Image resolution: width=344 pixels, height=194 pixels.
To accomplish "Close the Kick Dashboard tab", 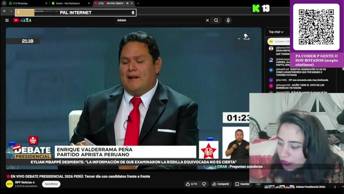I will [x=89, y=3].
